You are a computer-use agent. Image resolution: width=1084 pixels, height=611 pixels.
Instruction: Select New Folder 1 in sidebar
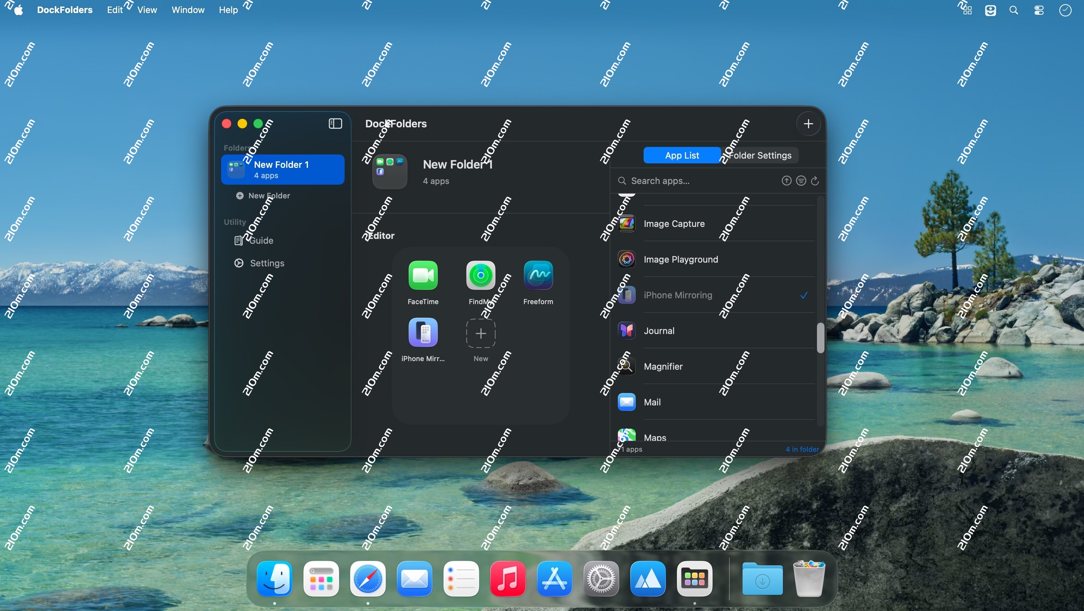coord(282,170)
